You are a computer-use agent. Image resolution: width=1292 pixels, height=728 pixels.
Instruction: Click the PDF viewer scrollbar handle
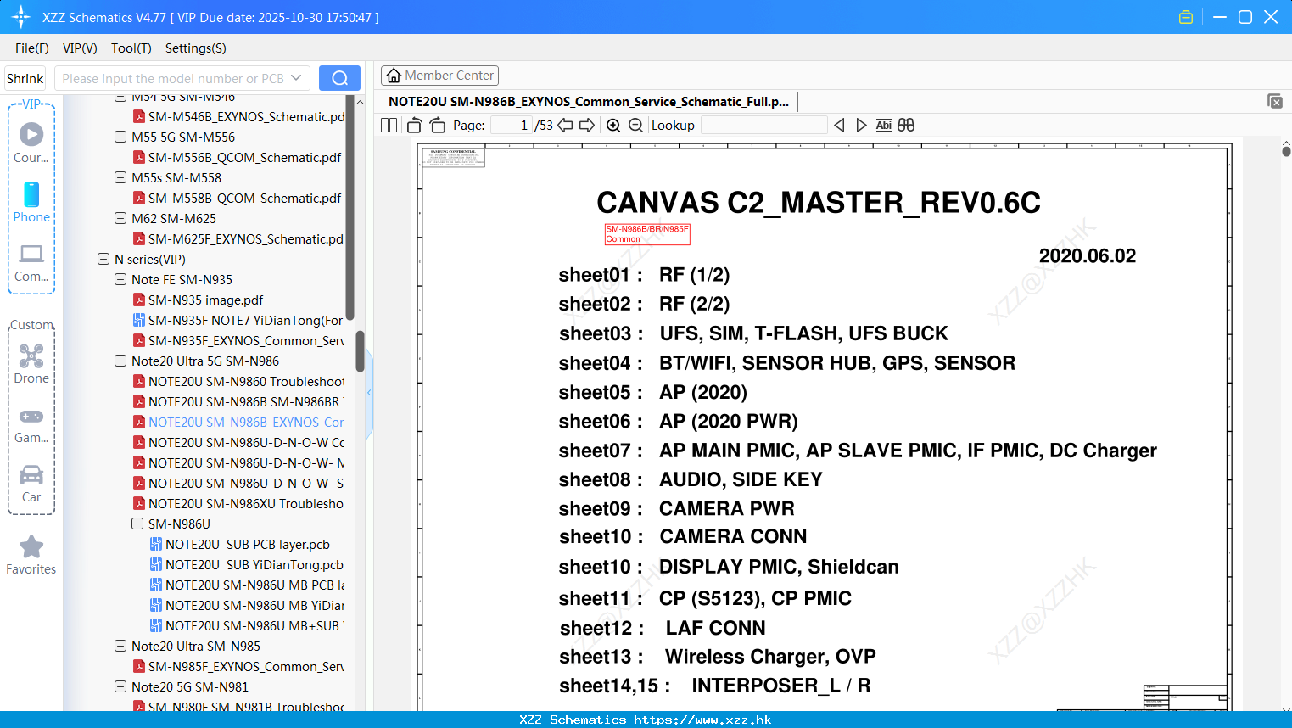click(1286, 151)
